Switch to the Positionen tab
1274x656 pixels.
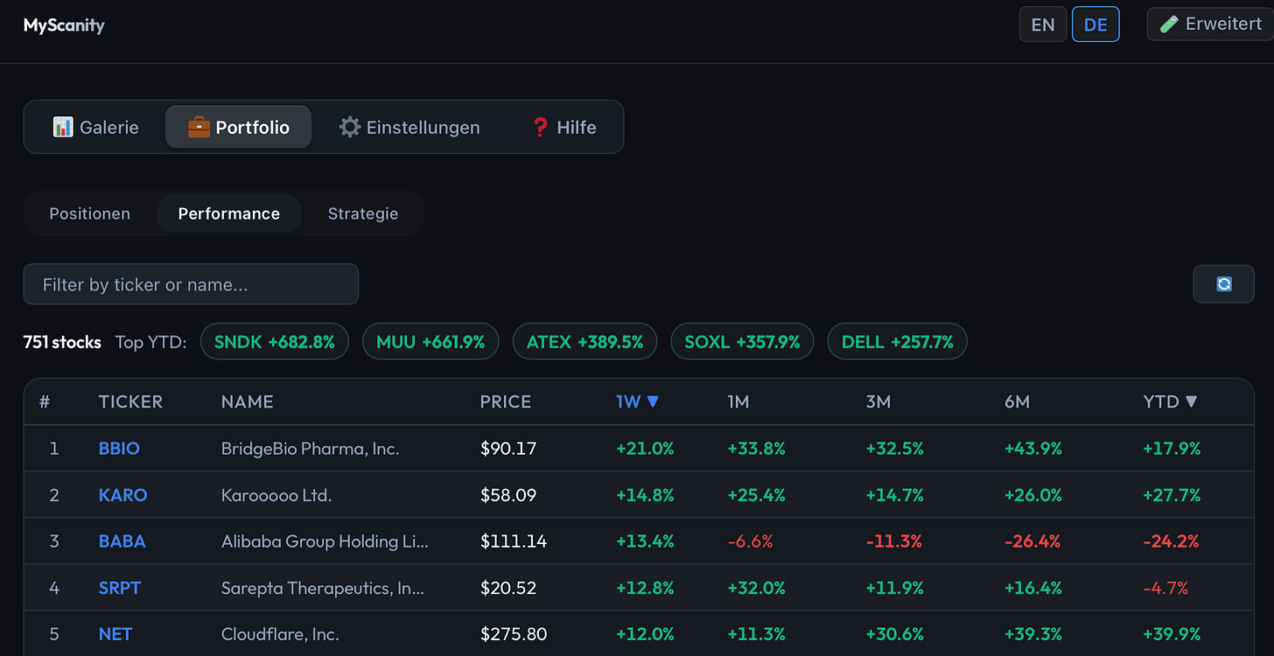point(89,213)
